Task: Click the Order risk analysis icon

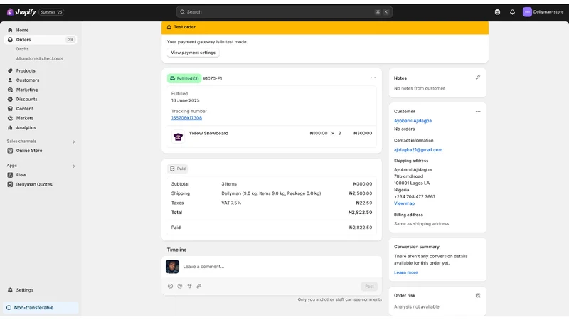Action: (x=478, y=295)
